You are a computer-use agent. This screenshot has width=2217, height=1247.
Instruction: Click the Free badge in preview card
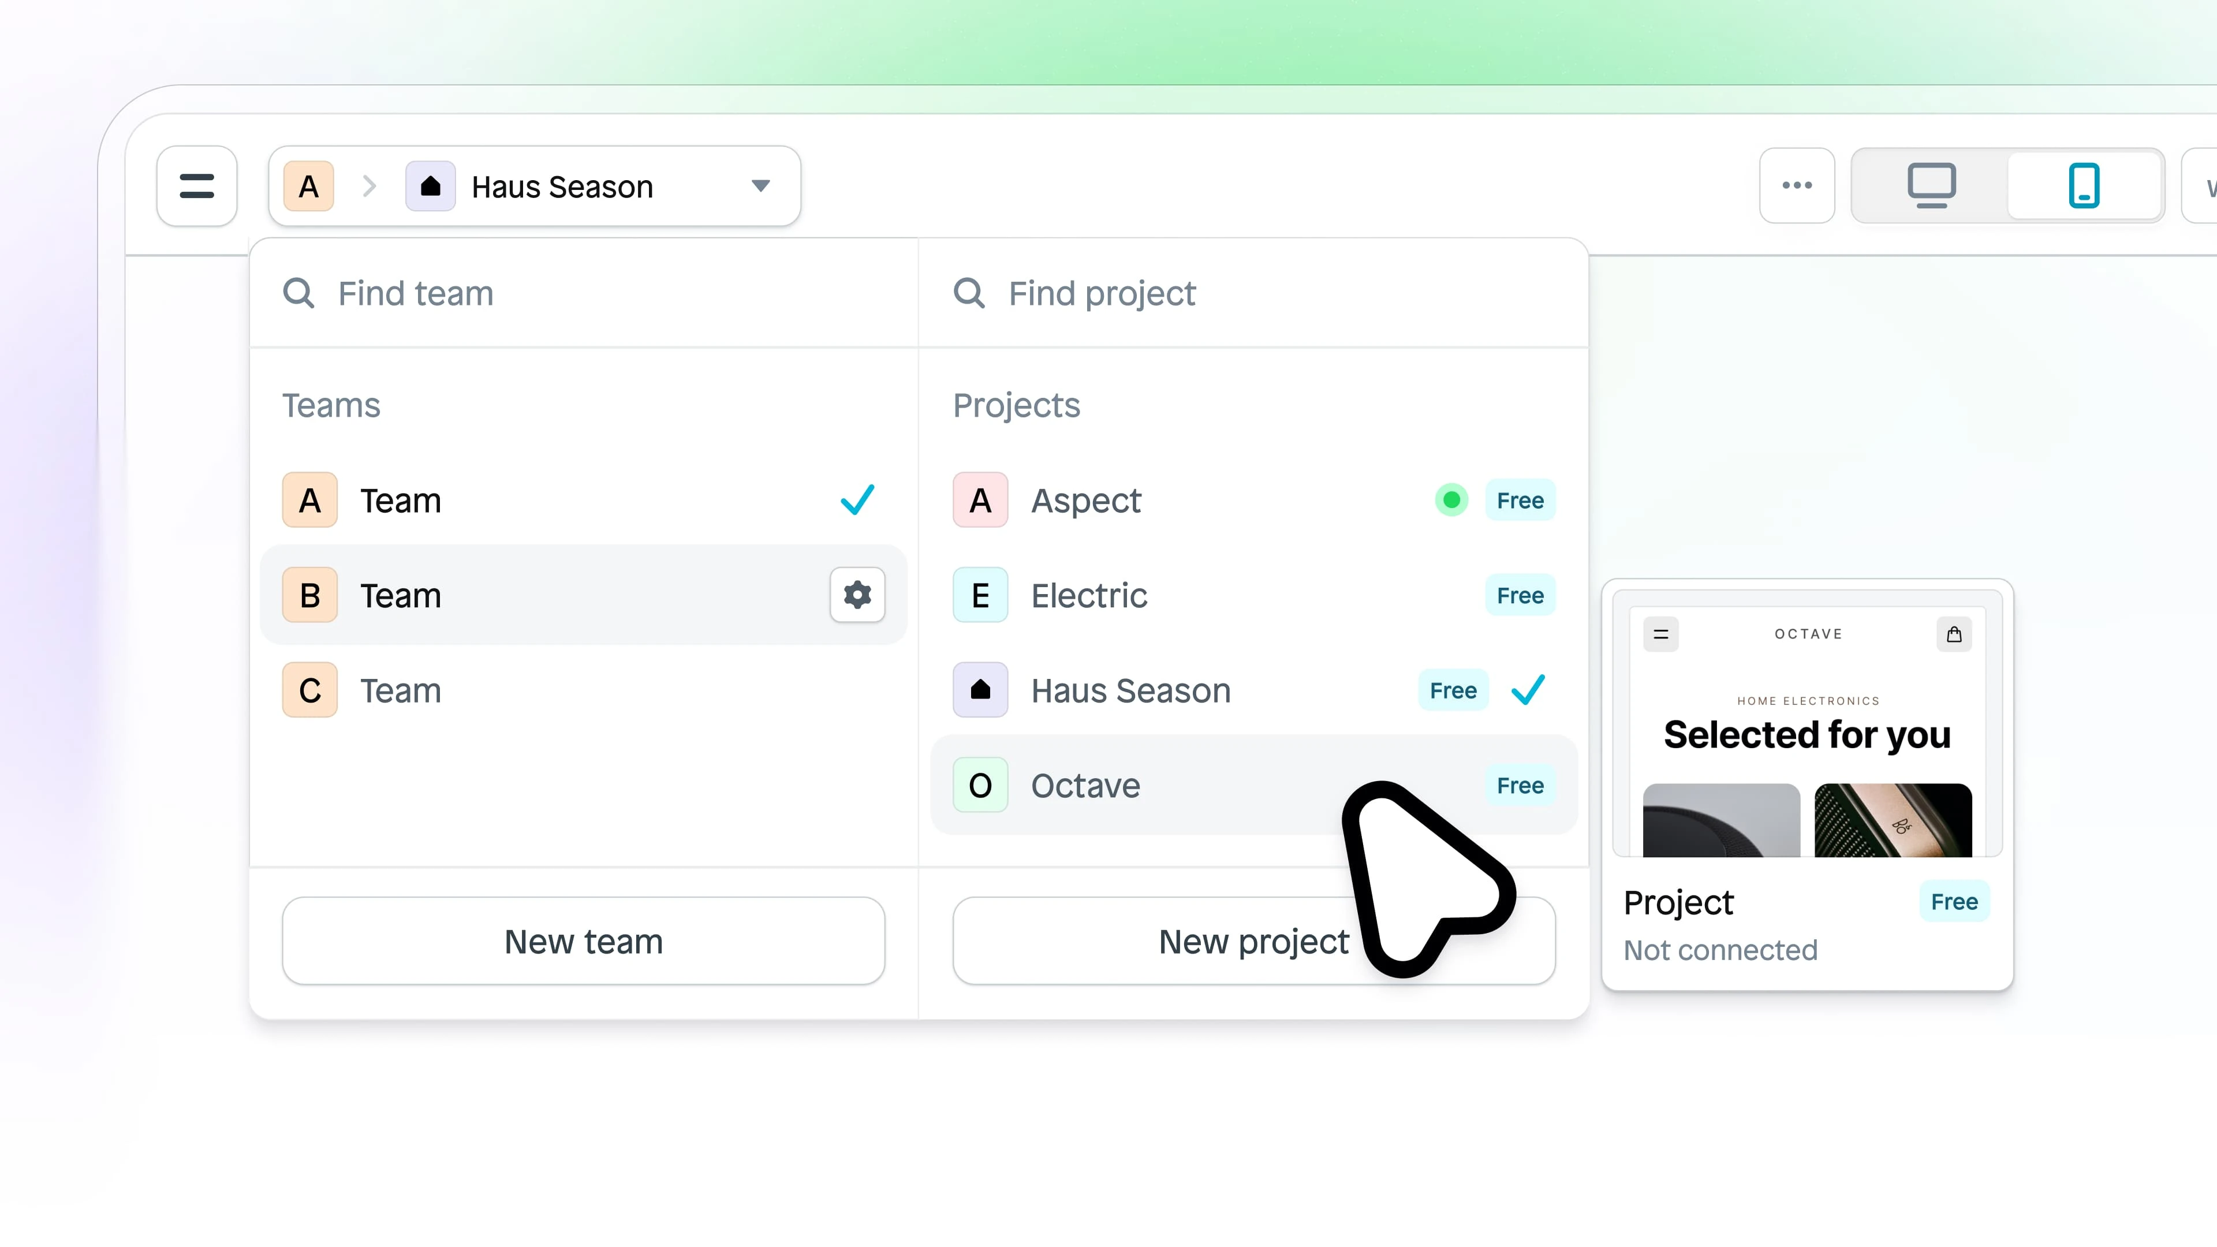(x=1954, y=901)
